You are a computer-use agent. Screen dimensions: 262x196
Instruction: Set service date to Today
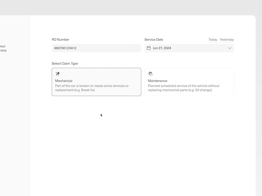coord(213,40)
